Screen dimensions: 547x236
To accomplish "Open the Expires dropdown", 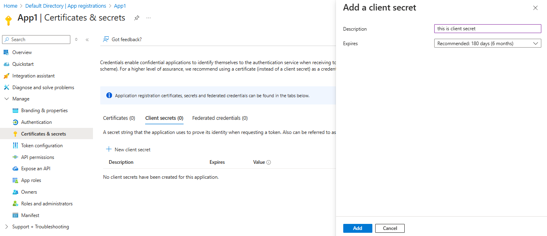I will (488, 44).
